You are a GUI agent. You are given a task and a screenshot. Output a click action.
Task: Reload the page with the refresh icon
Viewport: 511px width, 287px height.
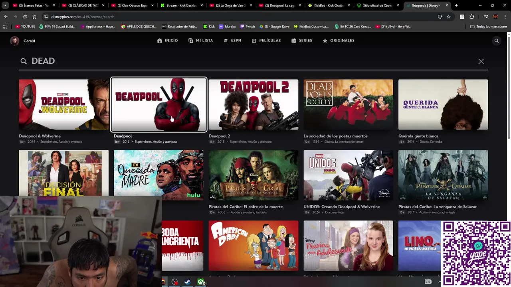25,17
